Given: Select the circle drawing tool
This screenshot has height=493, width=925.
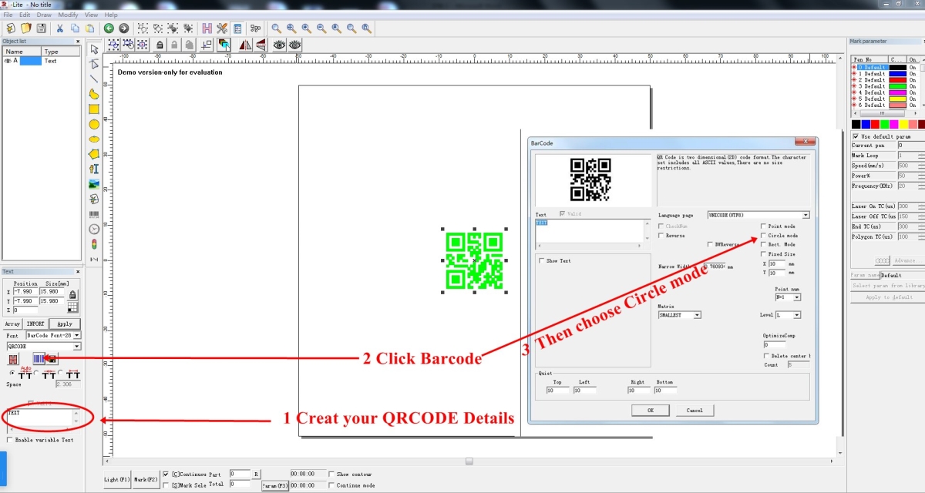Looking at the screenshot, I should tap(94, 124).
